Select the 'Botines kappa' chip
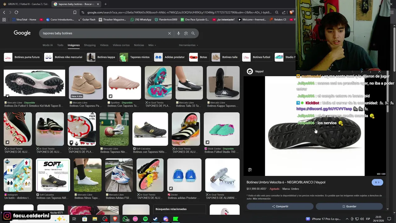 (101, 57)
